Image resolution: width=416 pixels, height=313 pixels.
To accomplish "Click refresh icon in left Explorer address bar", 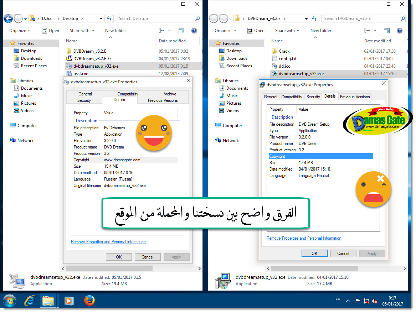I will point(109,19).
